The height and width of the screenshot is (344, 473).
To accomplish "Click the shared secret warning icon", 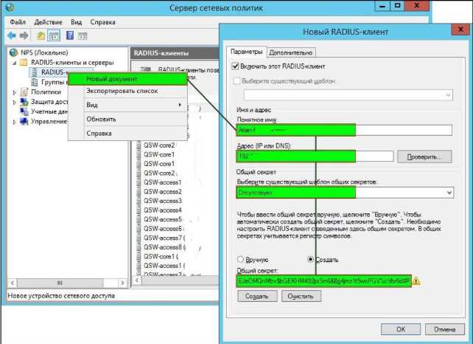I will pos(416,281).
